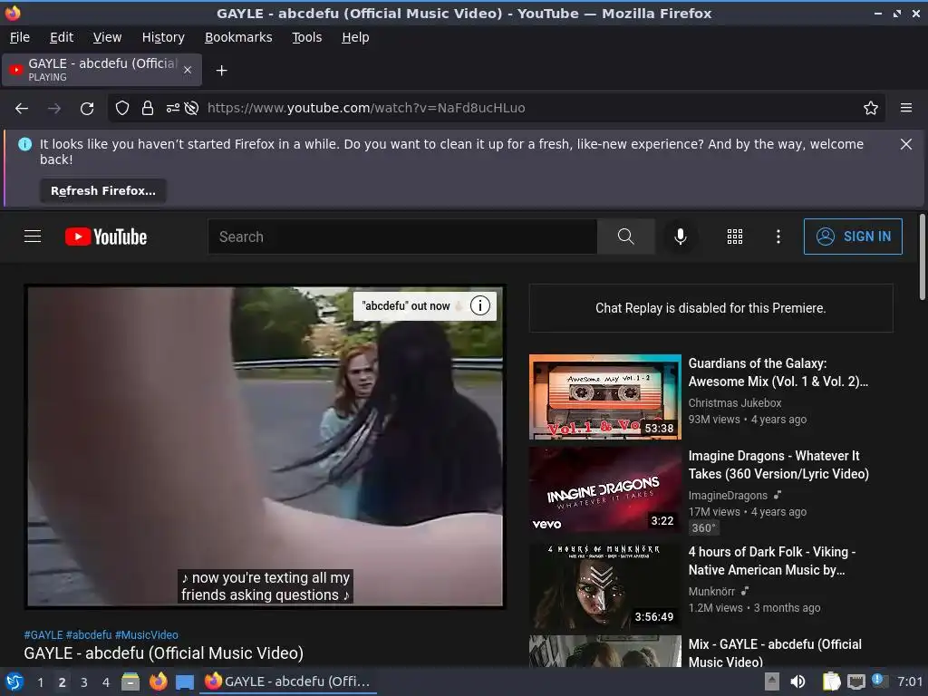Click the Refresh Firefox button

[103, 190]
